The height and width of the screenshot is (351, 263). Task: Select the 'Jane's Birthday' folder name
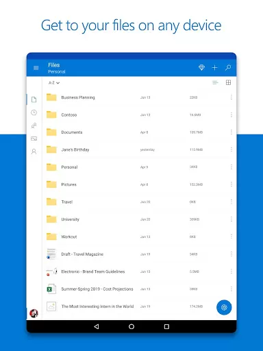[x=75, y=149]
